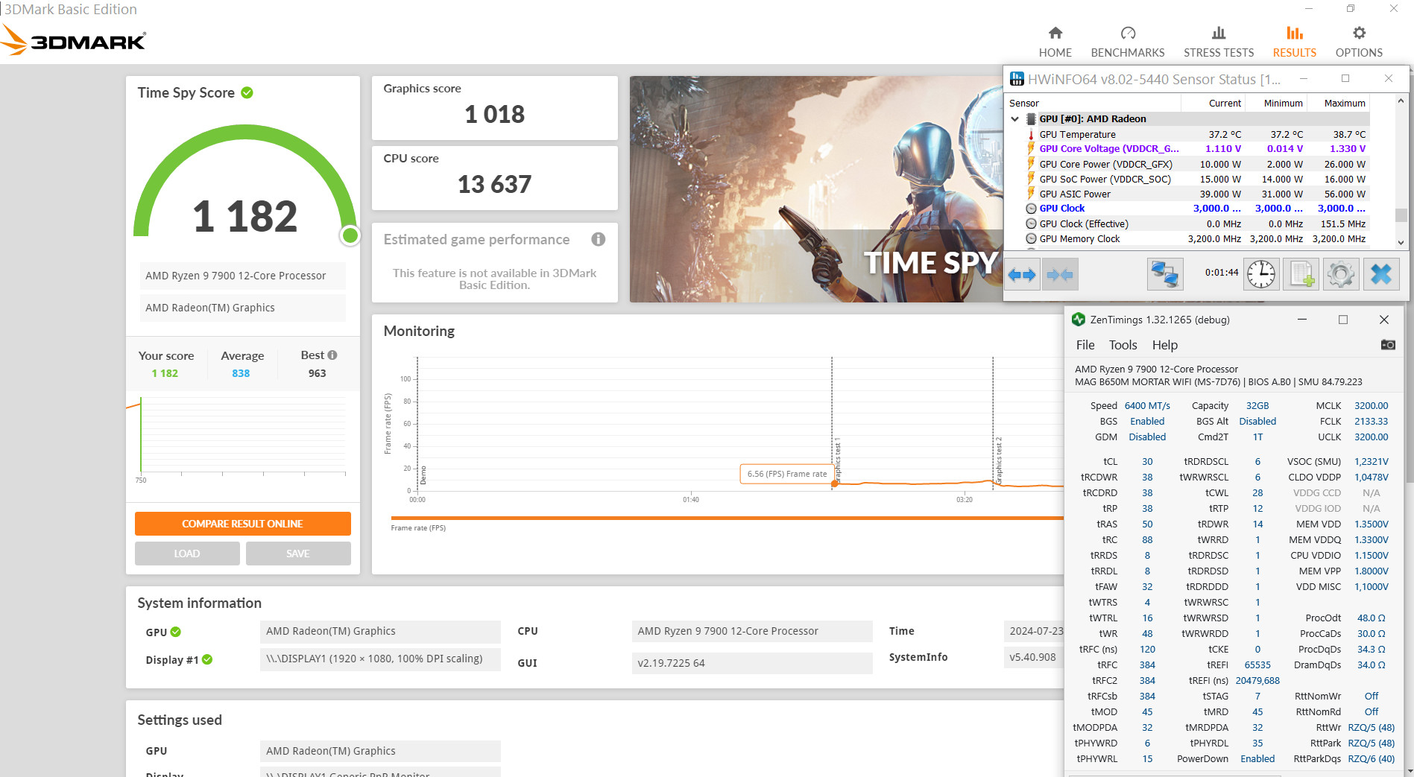Go to the HOME tab in 3DMark
The image size is (1414, 777).
(x=1055, y=42)
